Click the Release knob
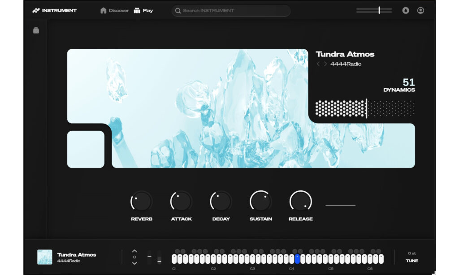 (x=300, y=202)
